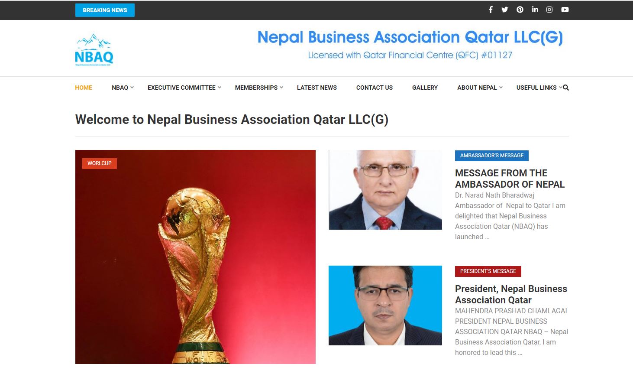Open the World Cup trophy image
This screenshot has height=377, width=633.
pos(195,257)
